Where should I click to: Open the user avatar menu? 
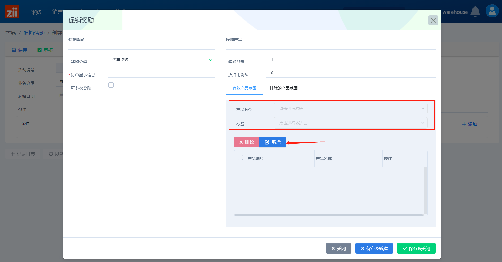coord(492,11)
